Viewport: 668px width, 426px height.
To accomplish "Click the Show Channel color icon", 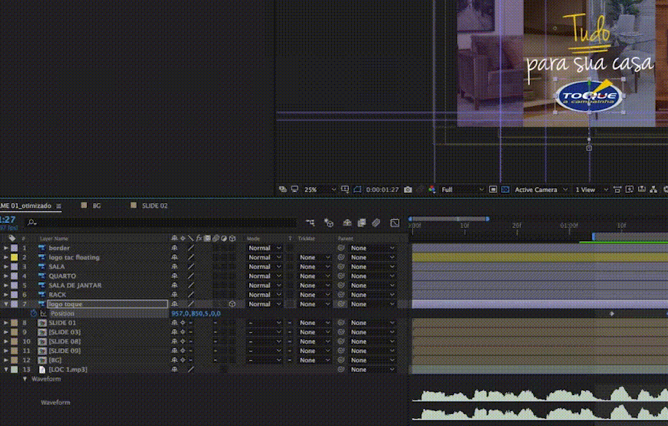I will 432,190.
